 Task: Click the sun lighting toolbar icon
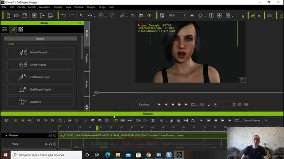point(192,15)
